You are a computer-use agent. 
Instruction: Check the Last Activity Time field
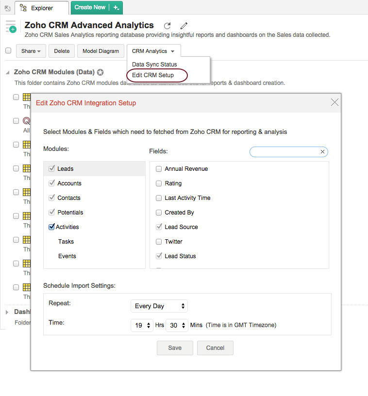[x=159, y=198]
